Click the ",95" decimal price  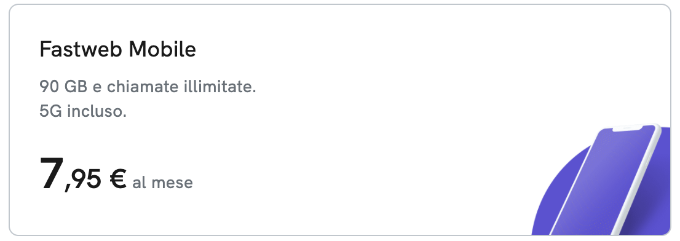(84, 180)
